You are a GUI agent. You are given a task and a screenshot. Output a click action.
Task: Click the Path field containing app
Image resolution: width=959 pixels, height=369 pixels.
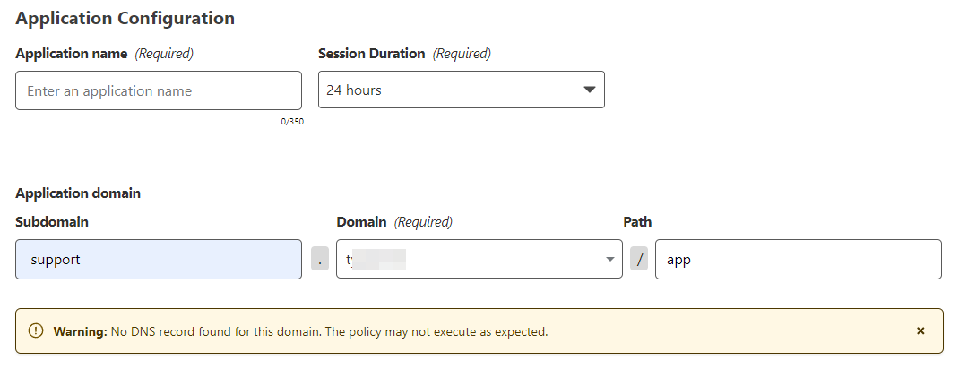coord(798,260)
